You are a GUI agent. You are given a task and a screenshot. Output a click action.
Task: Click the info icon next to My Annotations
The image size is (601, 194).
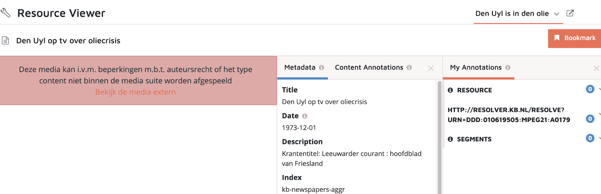point(508,68)
